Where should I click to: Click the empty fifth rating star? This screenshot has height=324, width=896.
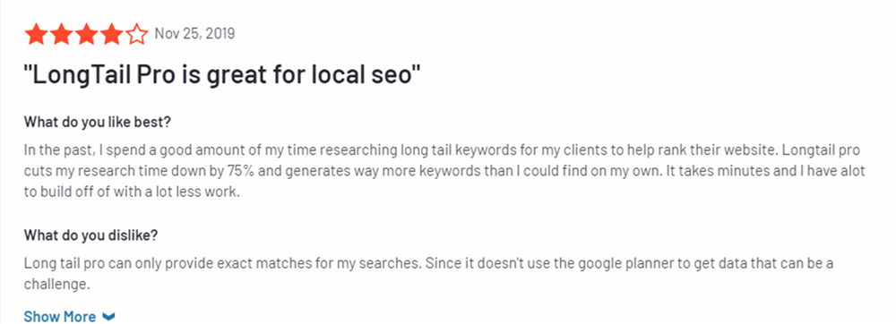(x=136, y=34)
